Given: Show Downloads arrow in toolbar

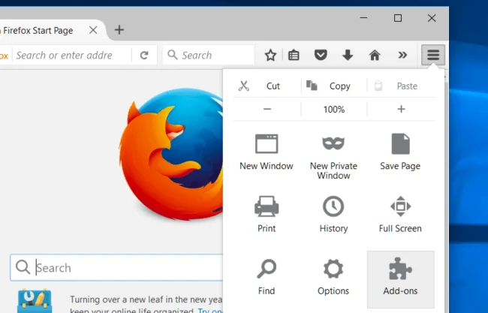Looking at the screenshot, I should 348,55.
